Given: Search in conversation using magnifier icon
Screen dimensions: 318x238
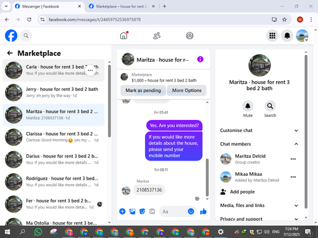Looking at the screenshot, I should [x=270, y=106].
